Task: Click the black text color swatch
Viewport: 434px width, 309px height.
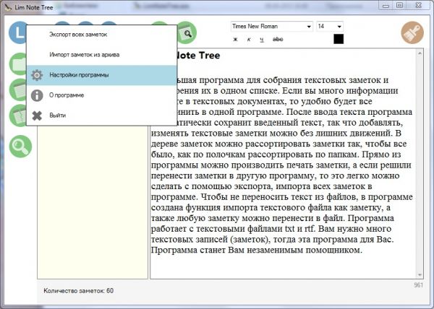Action: pyautogui.click(x=339, y=39)
